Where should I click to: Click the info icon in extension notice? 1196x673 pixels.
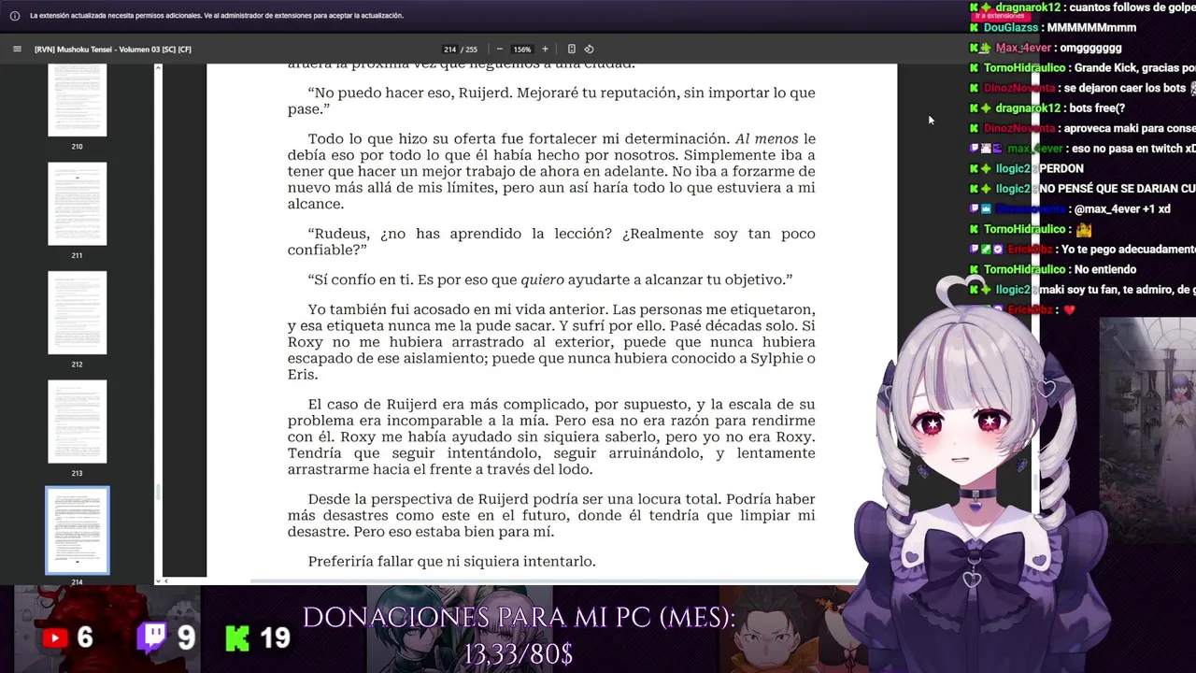(15, 16)
